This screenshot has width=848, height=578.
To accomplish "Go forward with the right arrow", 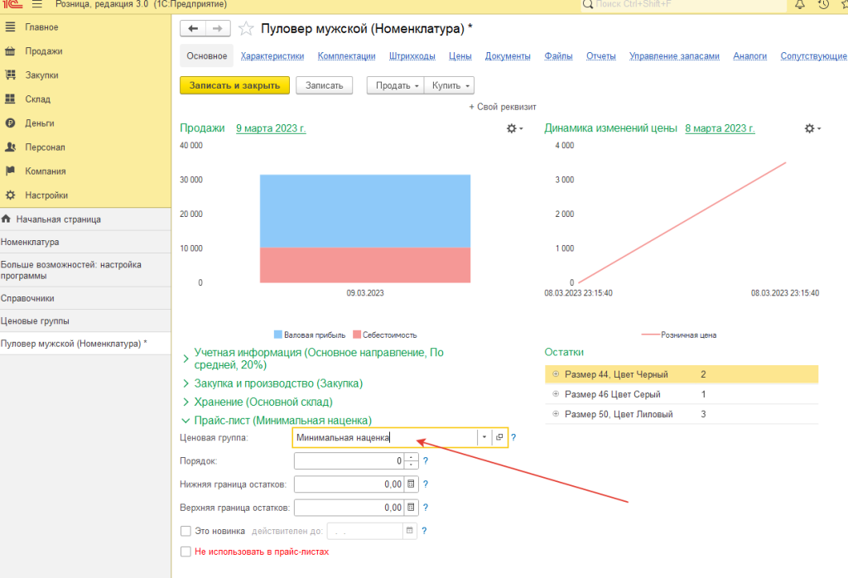I will [x=218, y=29].
